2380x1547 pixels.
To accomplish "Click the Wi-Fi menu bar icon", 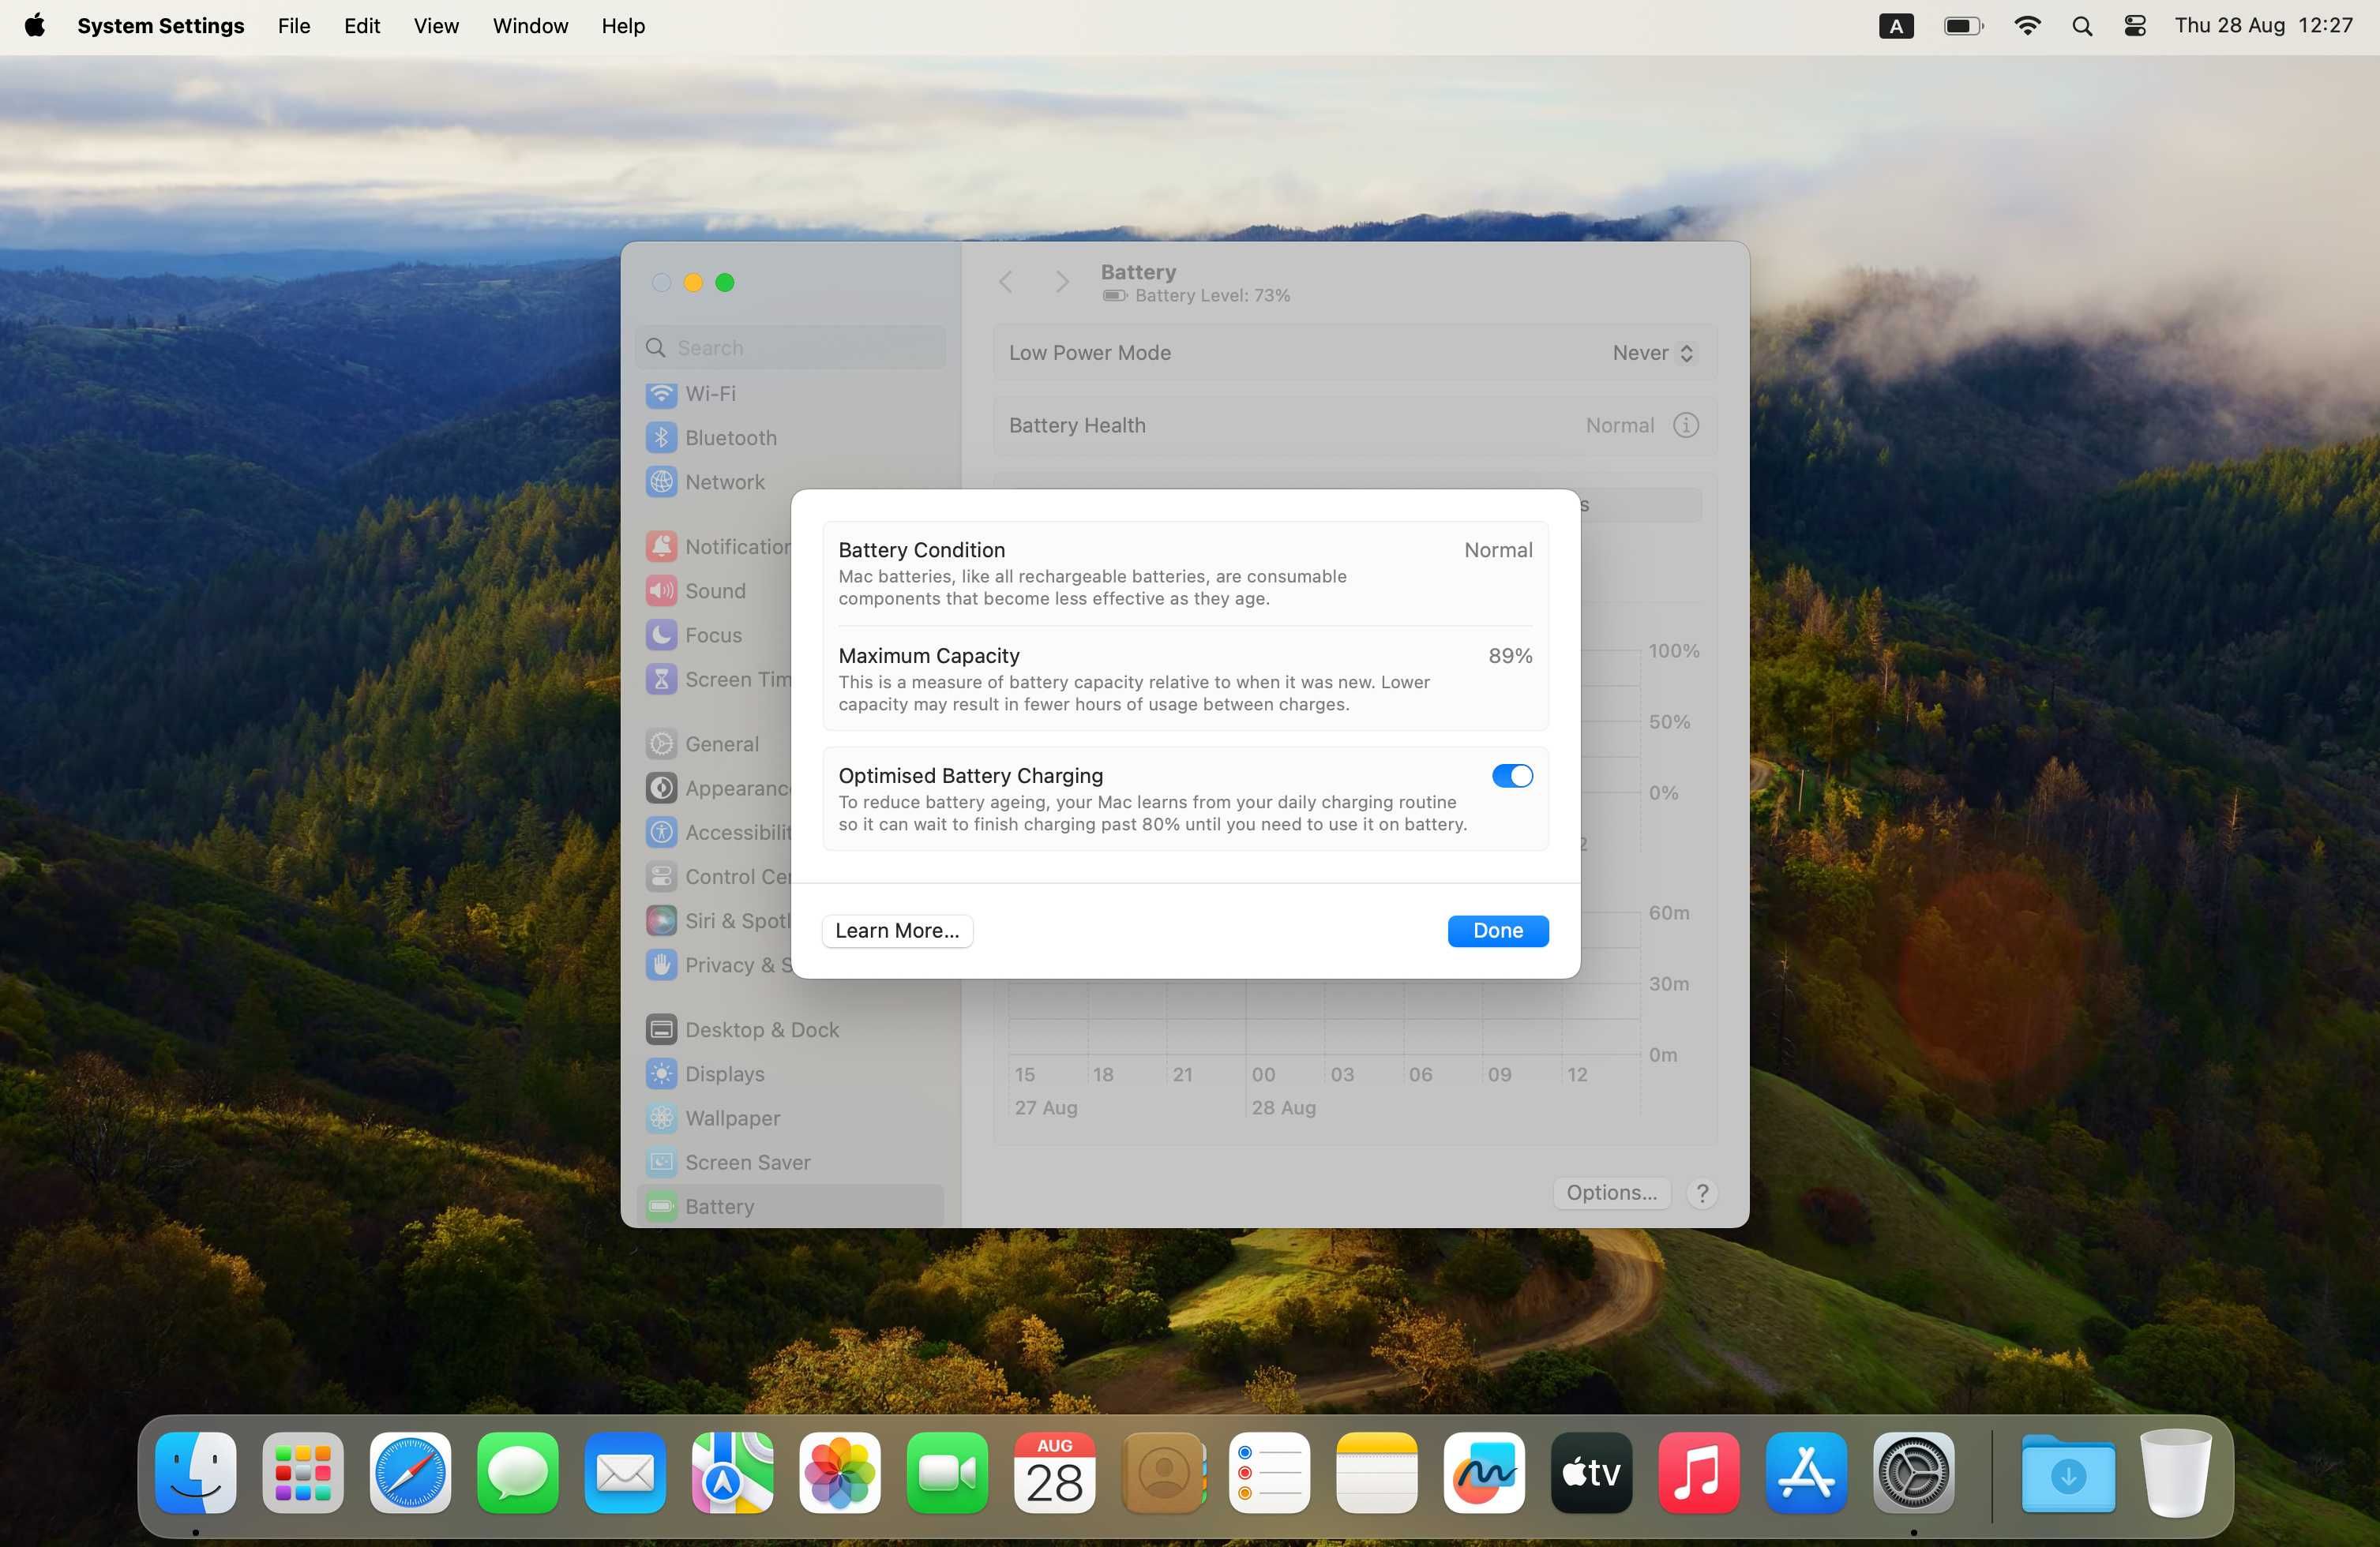I will click(x=2026, y=26).
